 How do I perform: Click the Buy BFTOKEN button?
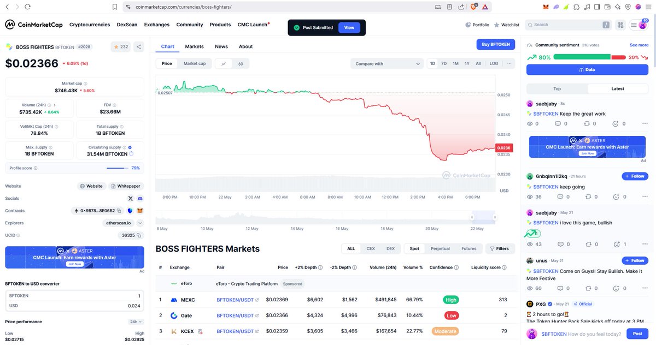496,44
